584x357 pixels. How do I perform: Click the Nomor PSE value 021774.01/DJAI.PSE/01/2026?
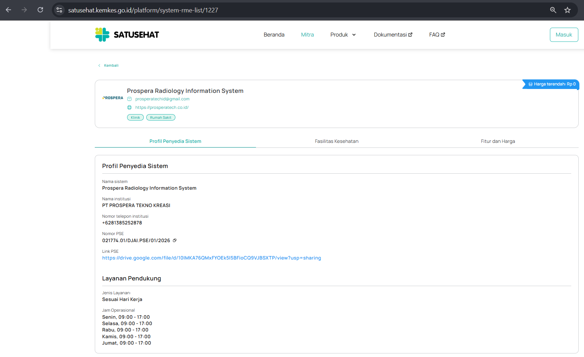[x=136, y=241]
